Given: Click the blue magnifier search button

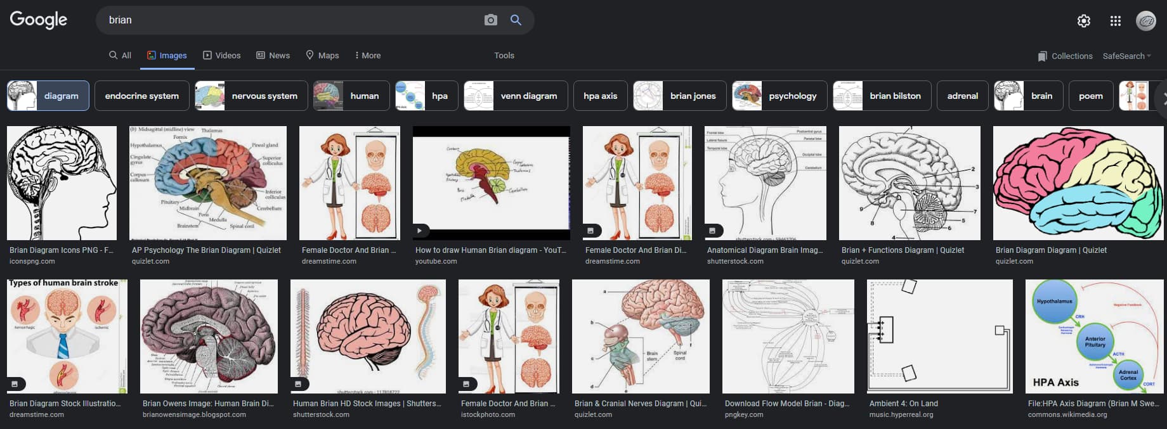Looking at the screenshot, I should (x=516, y=20).
